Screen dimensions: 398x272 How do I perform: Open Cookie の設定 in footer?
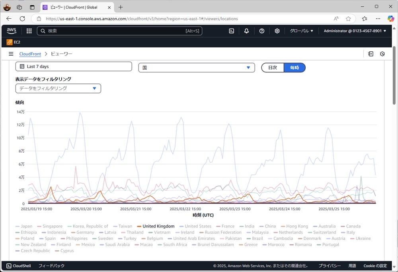click(x=375, y=266)
